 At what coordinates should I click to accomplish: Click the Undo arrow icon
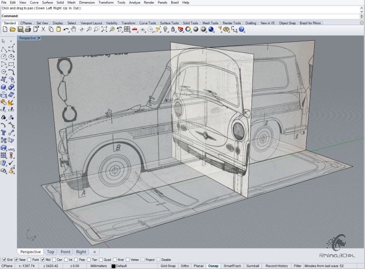(x=66, y=30)
